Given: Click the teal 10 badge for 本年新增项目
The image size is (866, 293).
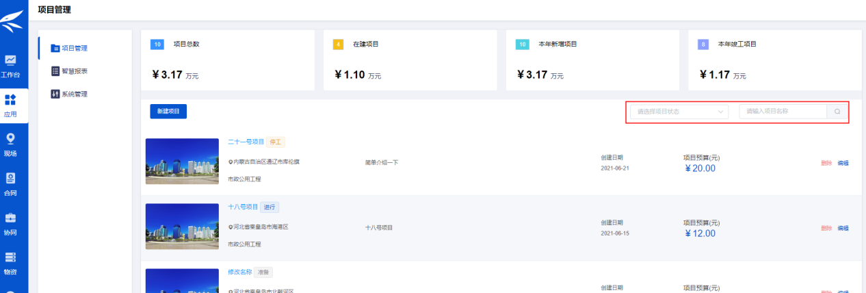Looking at the screenshot, I should click(522, 44).
